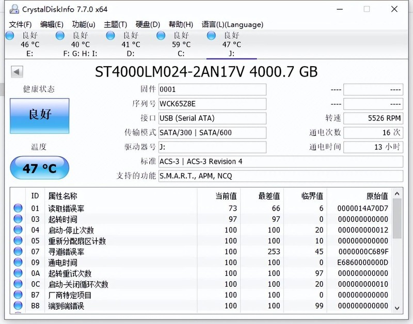Viewport: 413px width, 324px height.
Task: Click the ID column header
Action: (35, 196)
